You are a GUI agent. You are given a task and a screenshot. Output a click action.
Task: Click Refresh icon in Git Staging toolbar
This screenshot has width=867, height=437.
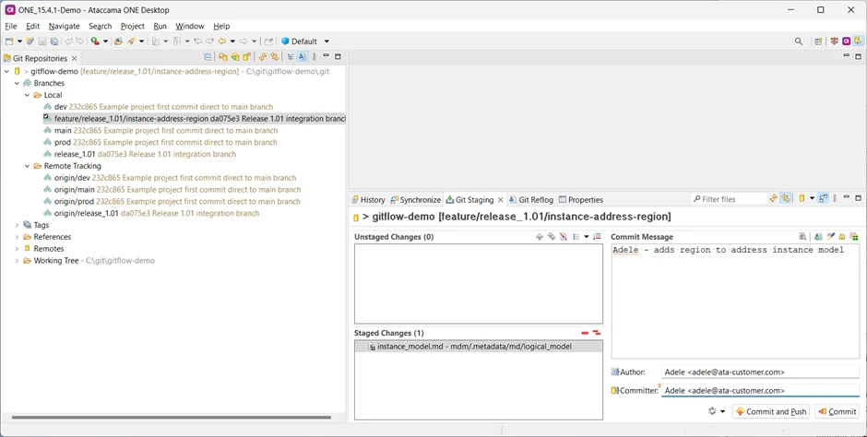click(774, 198)
